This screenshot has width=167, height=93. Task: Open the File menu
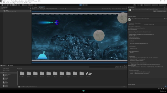(x=1, y=3)
